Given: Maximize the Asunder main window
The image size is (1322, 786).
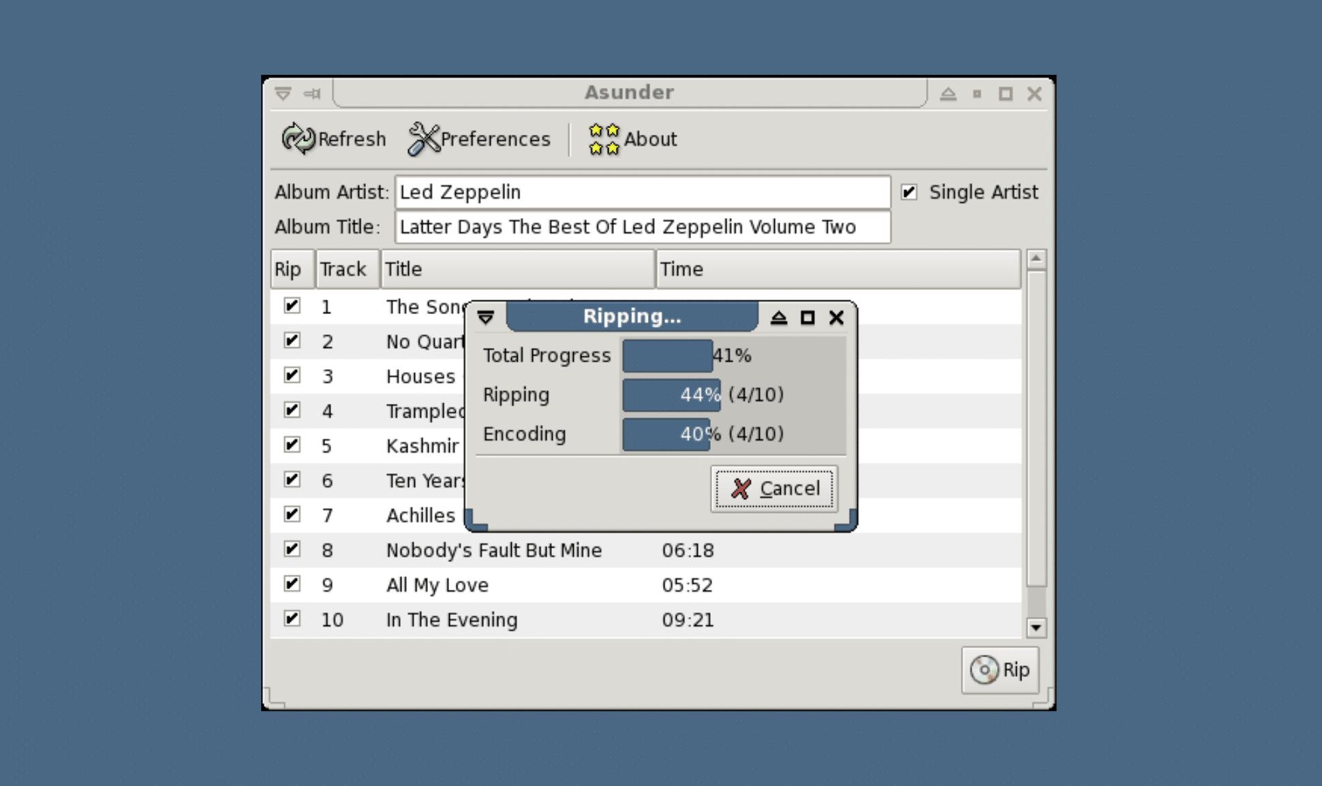Looking at the screenshot, I should [1005, 93].
